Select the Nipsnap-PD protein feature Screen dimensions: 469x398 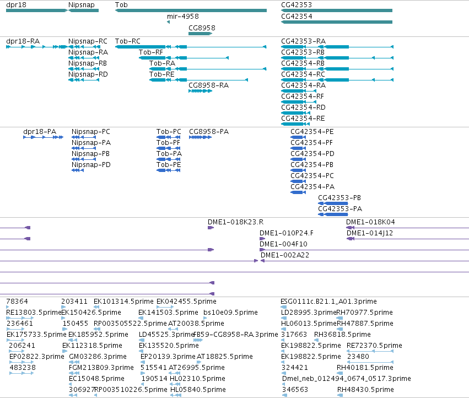[78, 170]
